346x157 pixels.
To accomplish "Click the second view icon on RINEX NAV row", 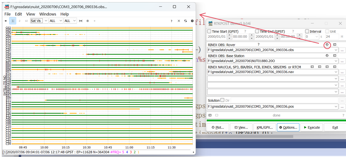I will pyautogui.click(x=320, y=67).
